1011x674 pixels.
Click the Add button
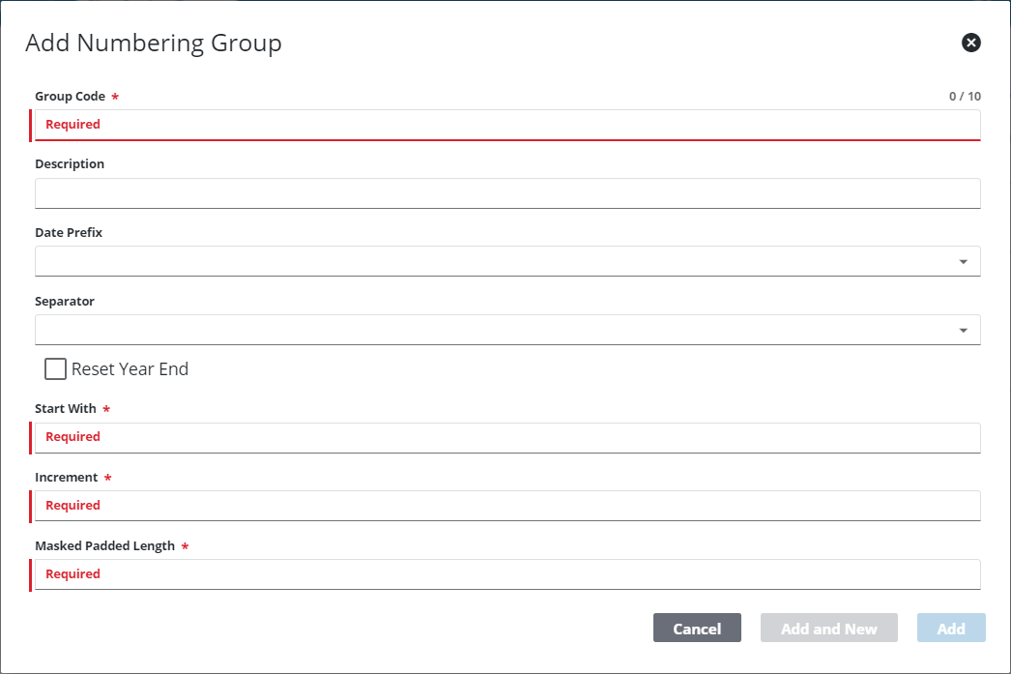pos(951,628)
